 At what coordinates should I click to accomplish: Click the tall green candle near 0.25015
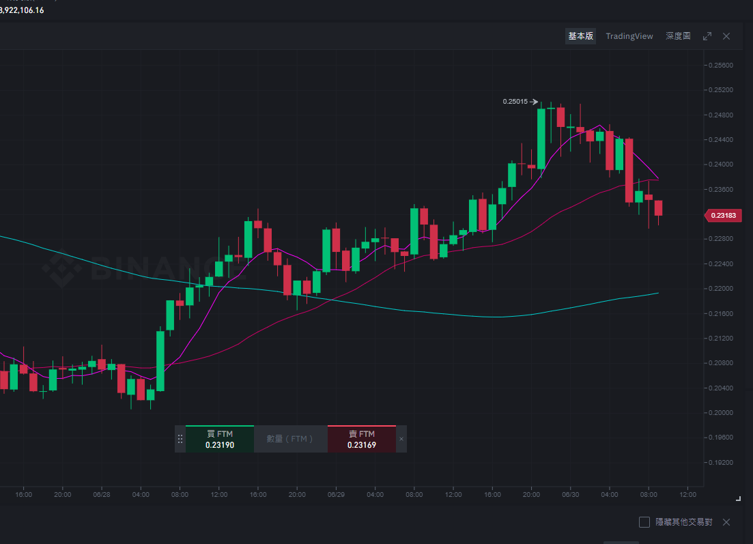tap(541, 139)
